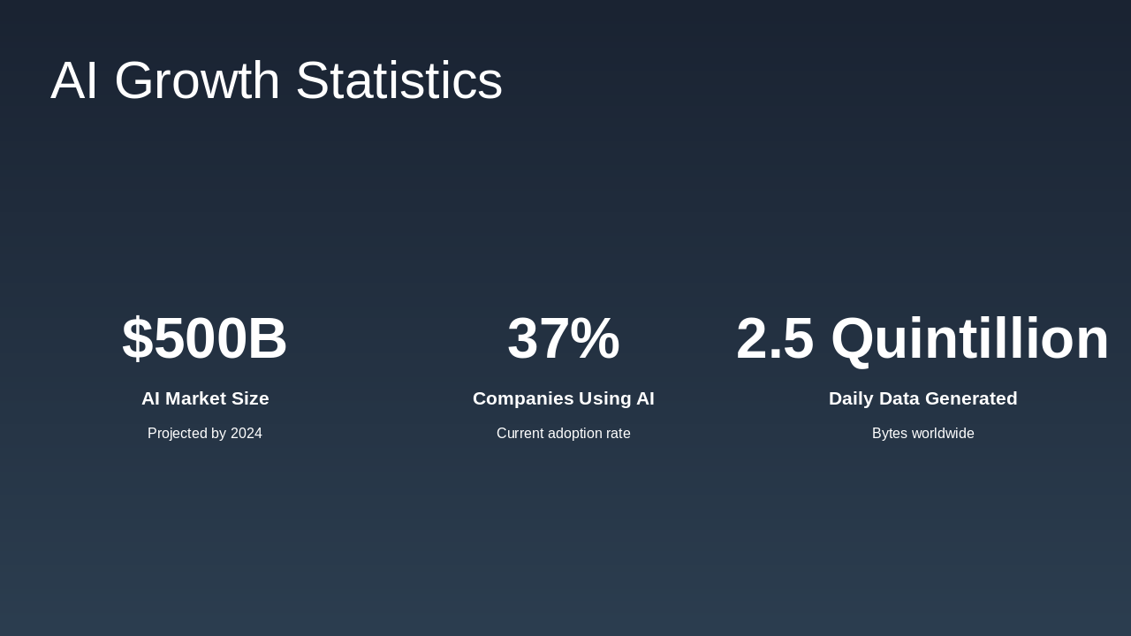Viewport: 1131px width, 636px height.
Task: Select the "Projected by 2024" caption
Action: pyautogui.click(x=204, y=434)
